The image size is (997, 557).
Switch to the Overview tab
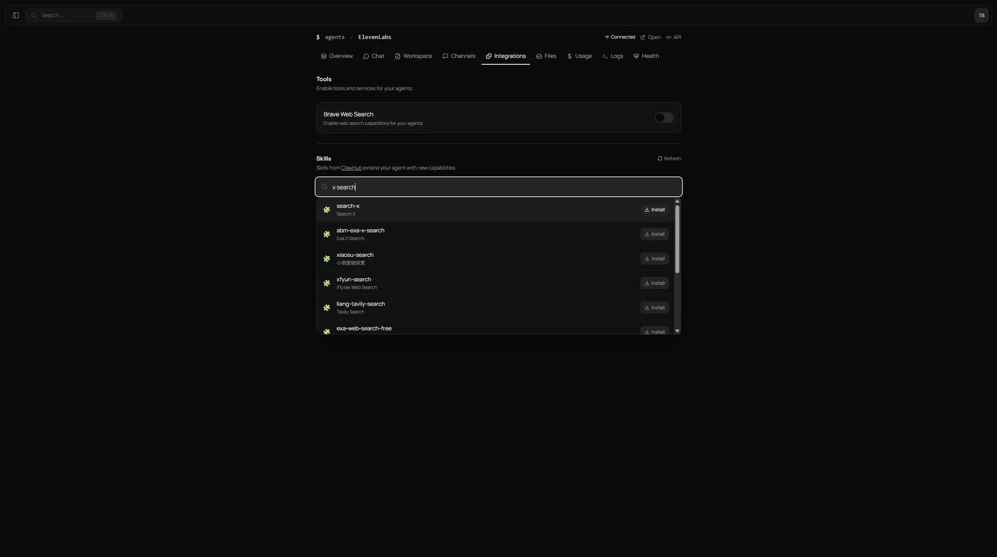(337, 56)
